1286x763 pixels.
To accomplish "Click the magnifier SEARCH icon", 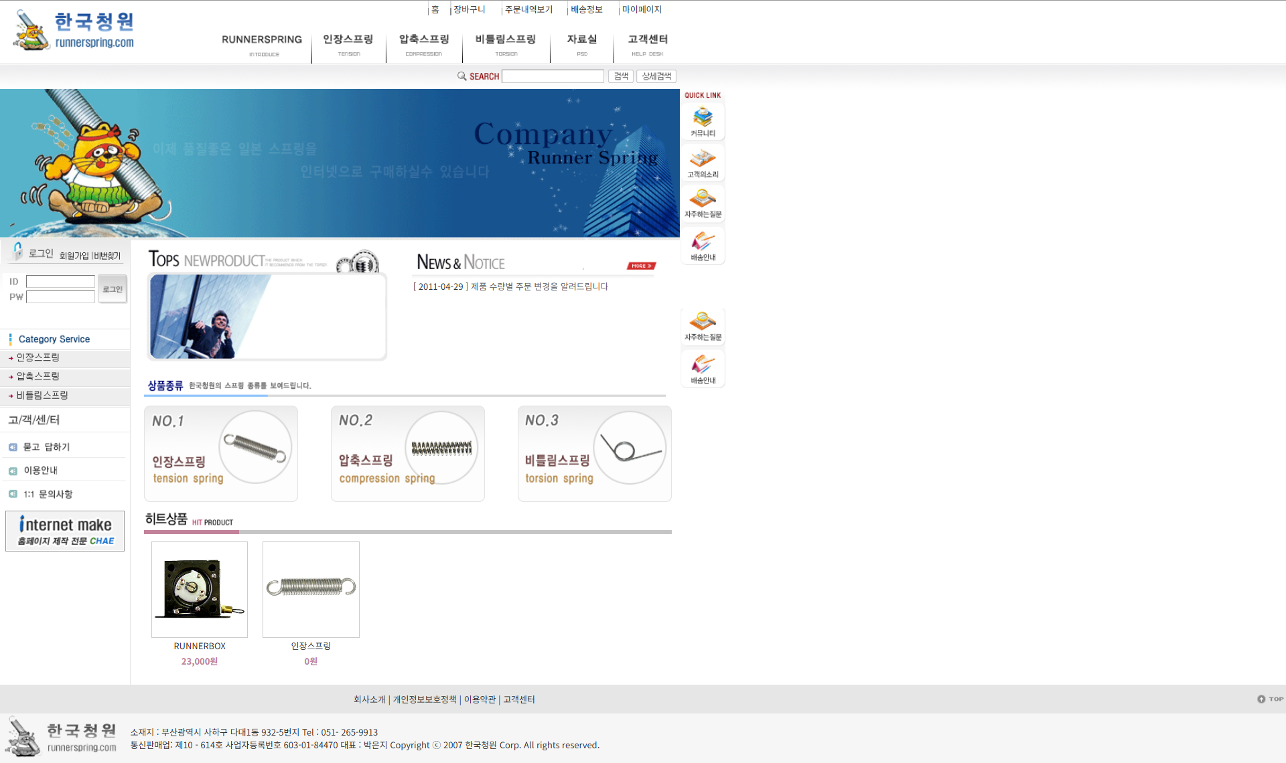I will (462, 76).
